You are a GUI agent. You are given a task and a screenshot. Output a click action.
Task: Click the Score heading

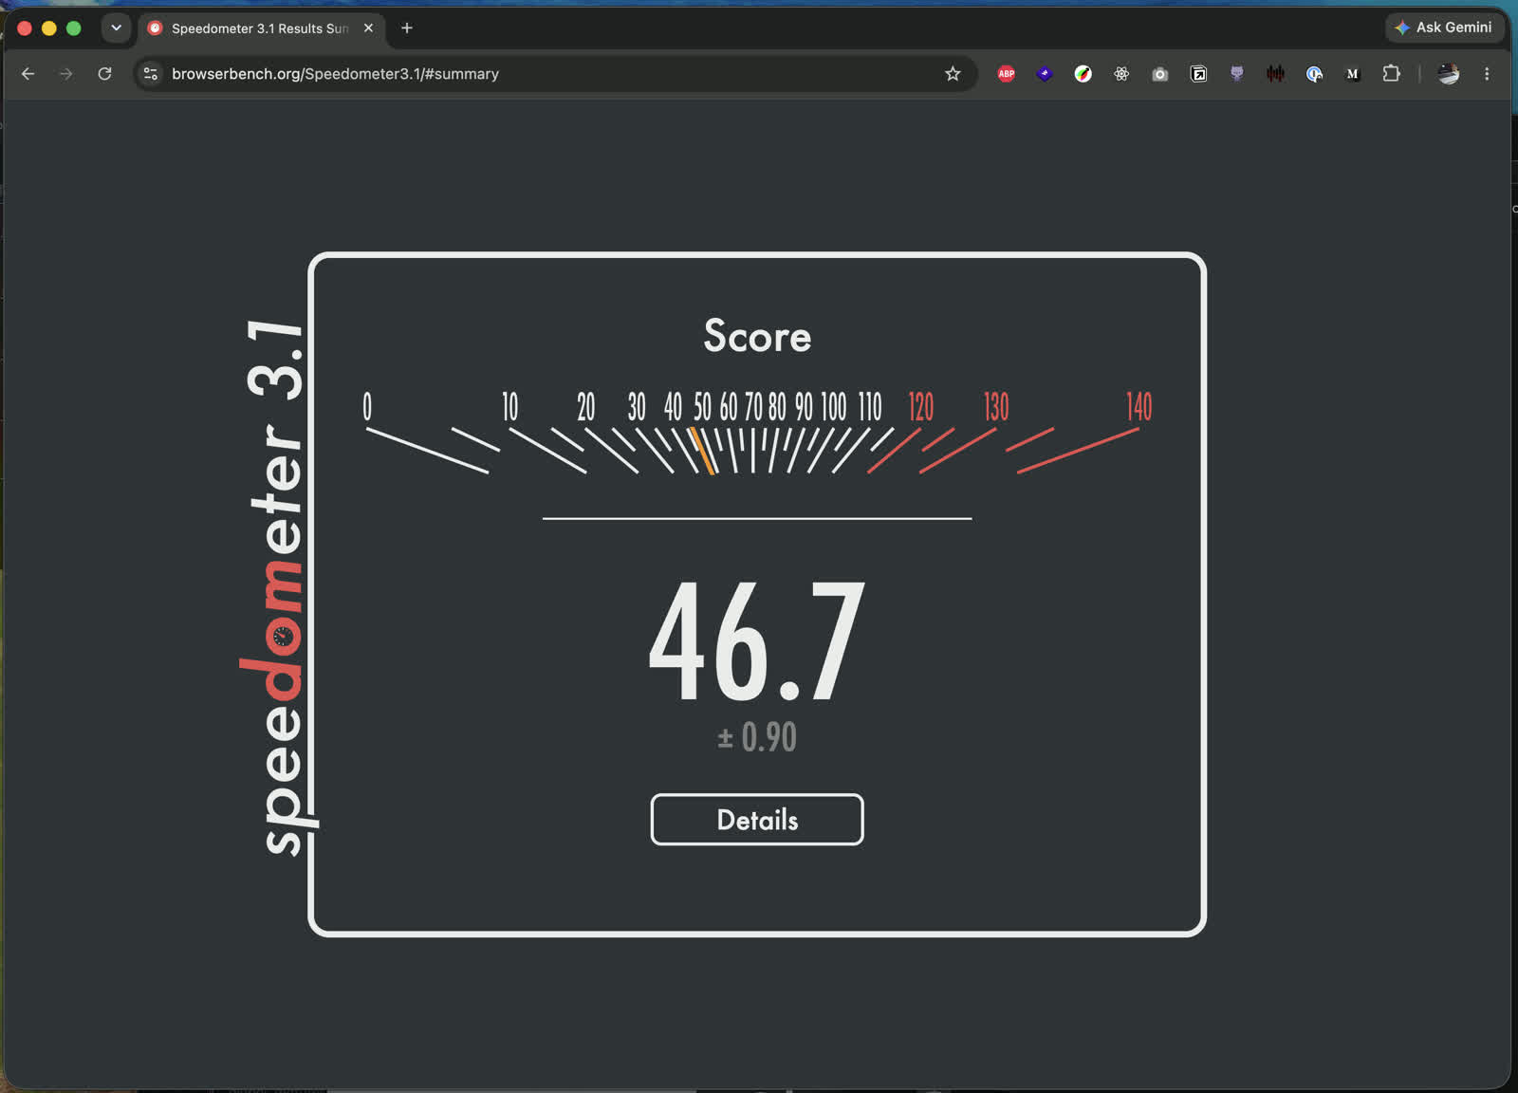757,336
